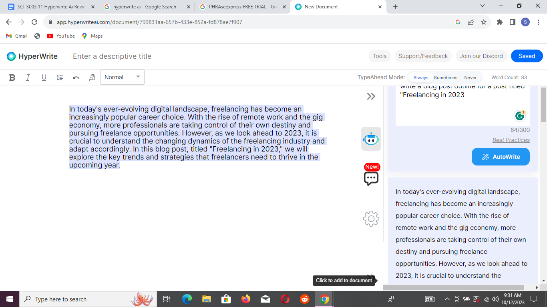Screen dimensions: 547x307
Task: Apply italic formatting
Action: click(x=28, y=77)
